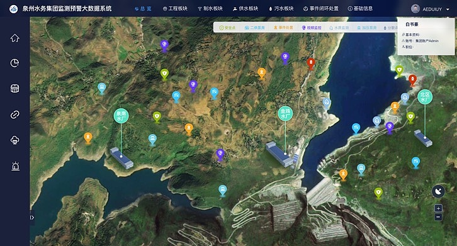Screen dimensions: 457x246
Task: Click the 白书豪 name in profile card
Action: (x=412, y=25)
